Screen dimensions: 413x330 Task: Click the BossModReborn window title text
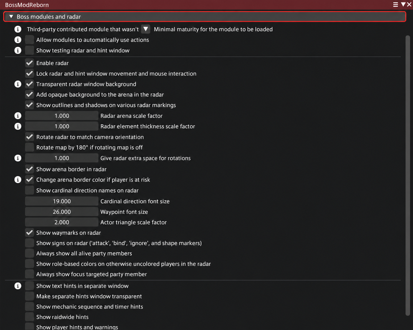click(27, 5)
